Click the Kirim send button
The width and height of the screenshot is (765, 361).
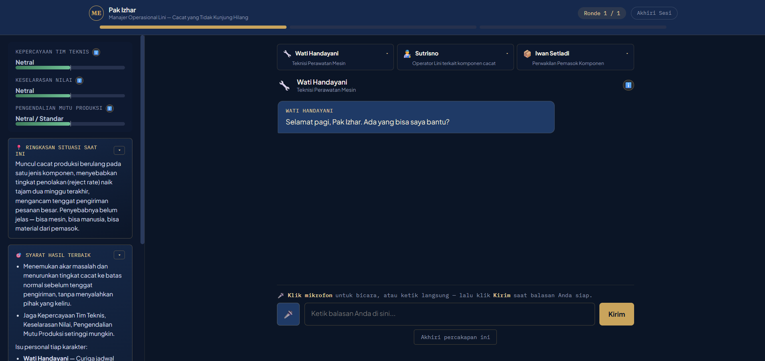click(x=617, y=314)
